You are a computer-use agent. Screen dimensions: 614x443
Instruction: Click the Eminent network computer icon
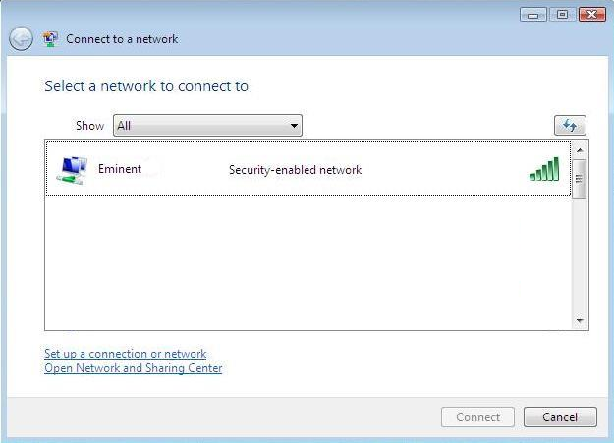click(x=72, y=170)
